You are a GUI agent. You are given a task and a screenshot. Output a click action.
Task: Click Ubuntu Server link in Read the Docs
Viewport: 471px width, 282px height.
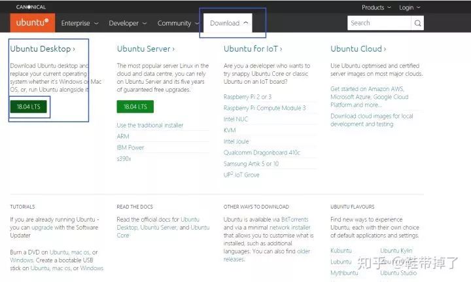(158, 228)
